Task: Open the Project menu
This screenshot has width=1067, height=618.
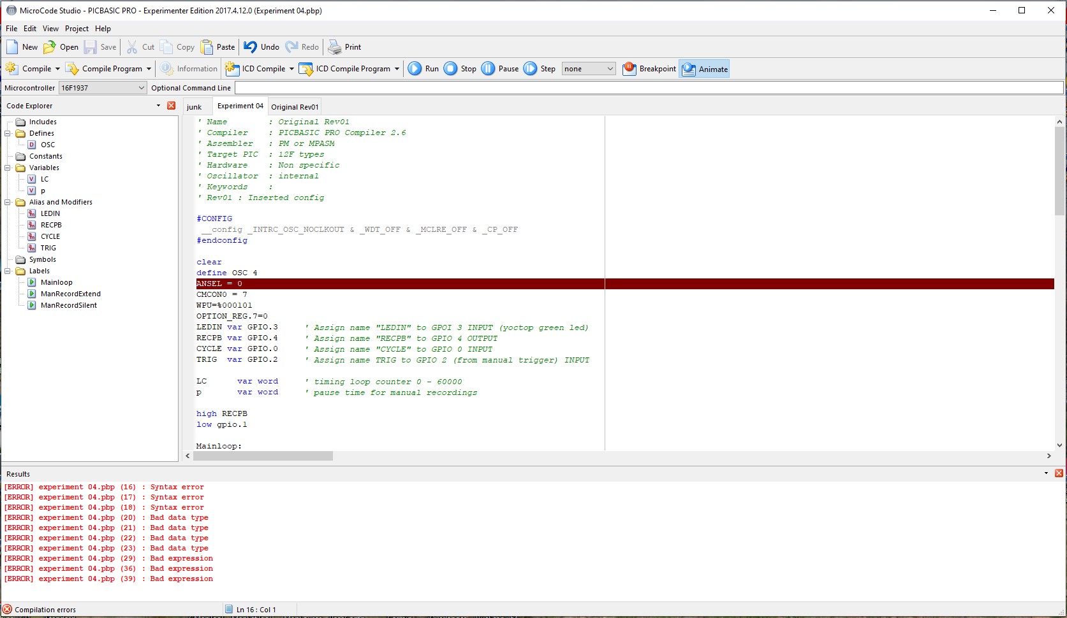Action: tap(77, 29)
